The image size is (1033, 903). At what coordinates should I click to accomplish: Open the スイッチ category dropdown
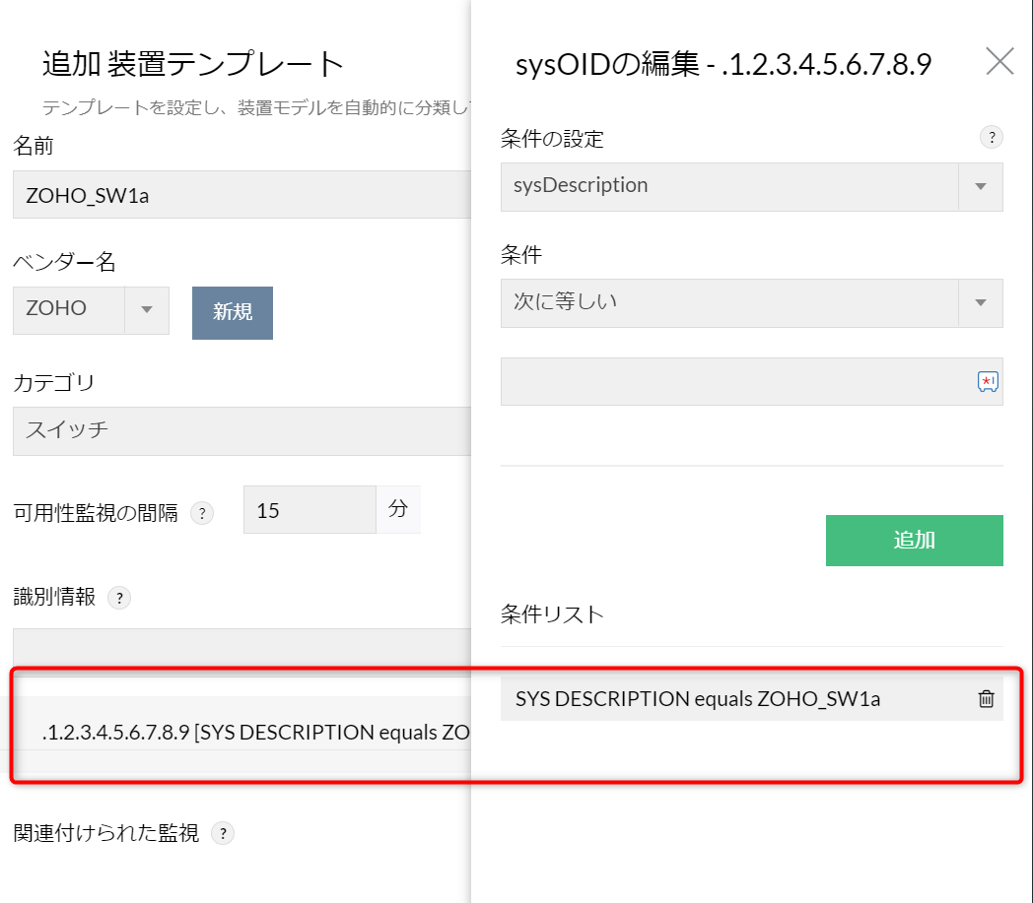pyautogui.click(x=241, y=431)
